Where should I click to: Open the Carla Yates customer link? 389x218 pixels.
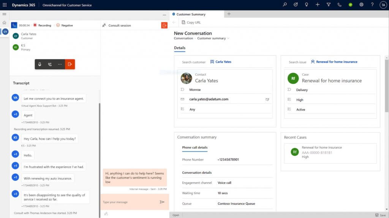(221, 62)
